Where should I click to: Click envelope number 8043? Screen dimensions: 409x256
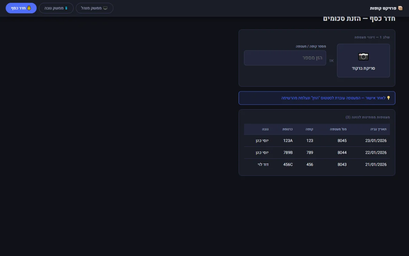[342, 165]
